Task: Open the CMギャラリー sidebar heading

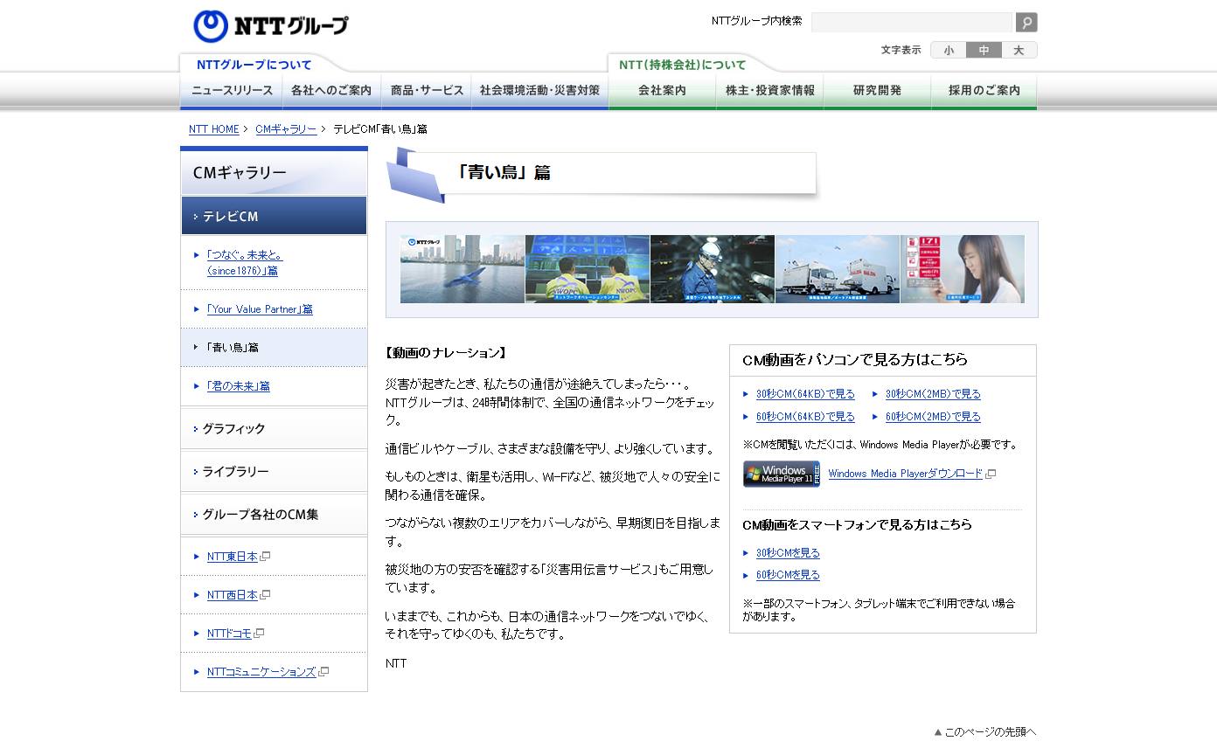Action: 274,173
